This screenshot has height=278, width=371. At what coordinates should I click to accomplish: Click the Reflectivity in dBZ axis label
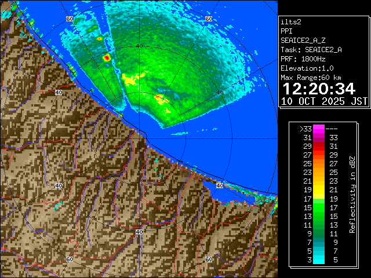[352, 194]
